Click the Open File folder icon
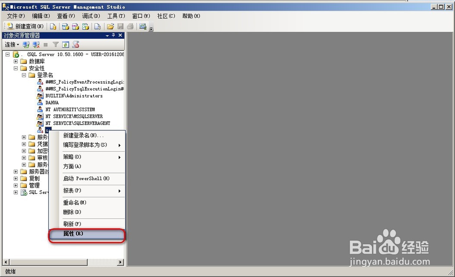This screenshot has height=277, width=455. tap(110, 27)
